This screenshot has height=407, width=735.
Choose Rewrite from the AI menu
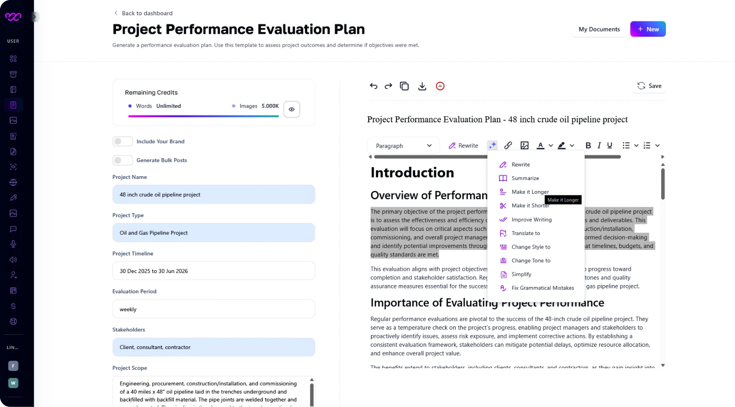click(536, 165)
